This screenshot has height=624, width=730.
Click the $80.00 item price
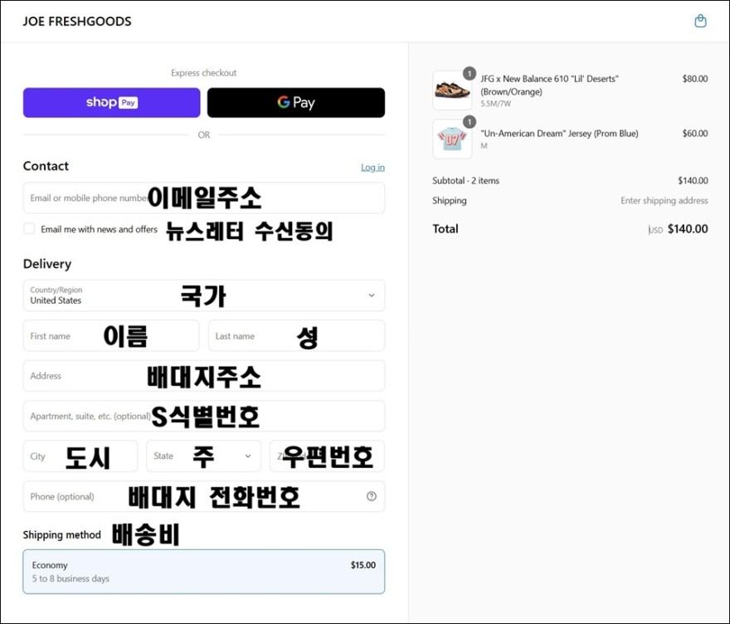click(x=695, y=79)
